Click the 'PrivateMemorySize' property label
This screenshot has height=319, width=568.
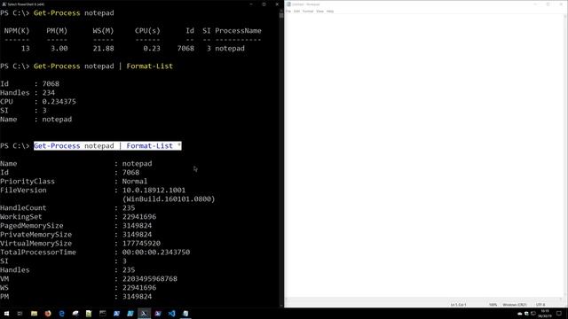[x=35, y=234]
